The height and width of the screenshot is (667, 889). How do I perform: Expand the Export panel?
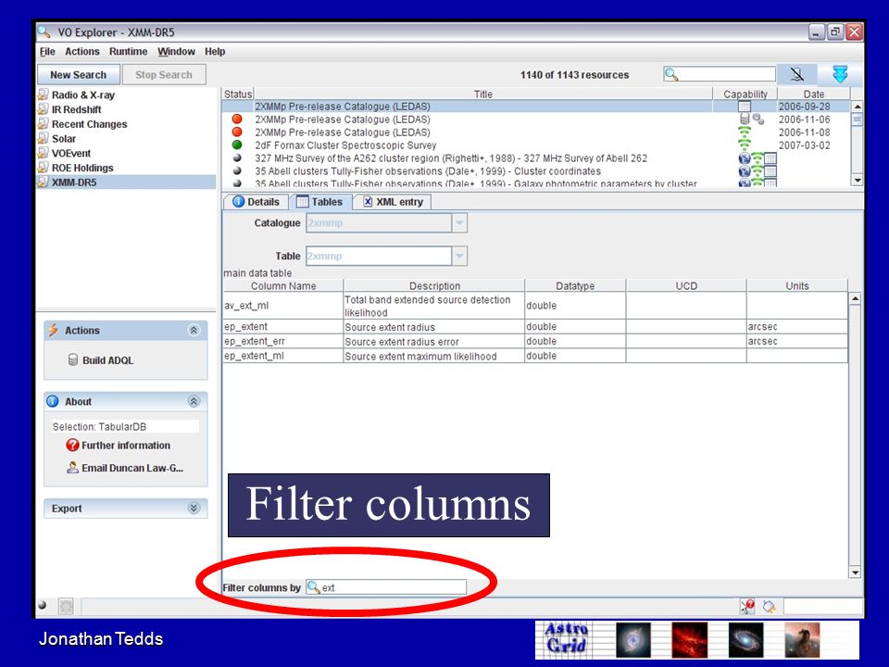[x=194, y=509]
